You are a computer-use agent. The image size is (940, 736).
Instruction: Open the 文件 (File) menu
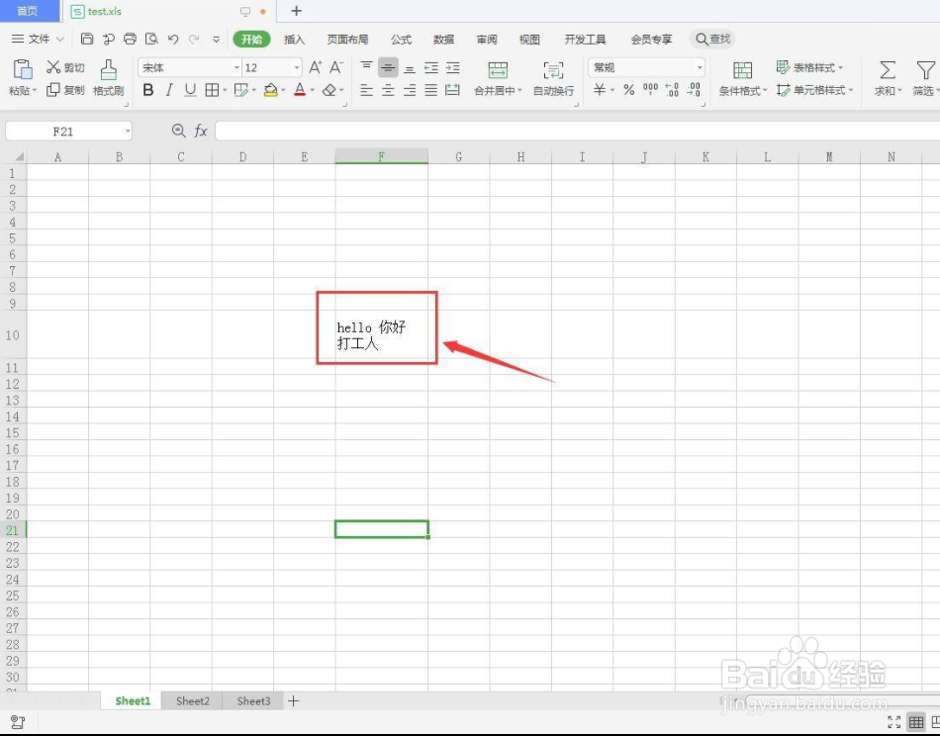click(38, 39)
